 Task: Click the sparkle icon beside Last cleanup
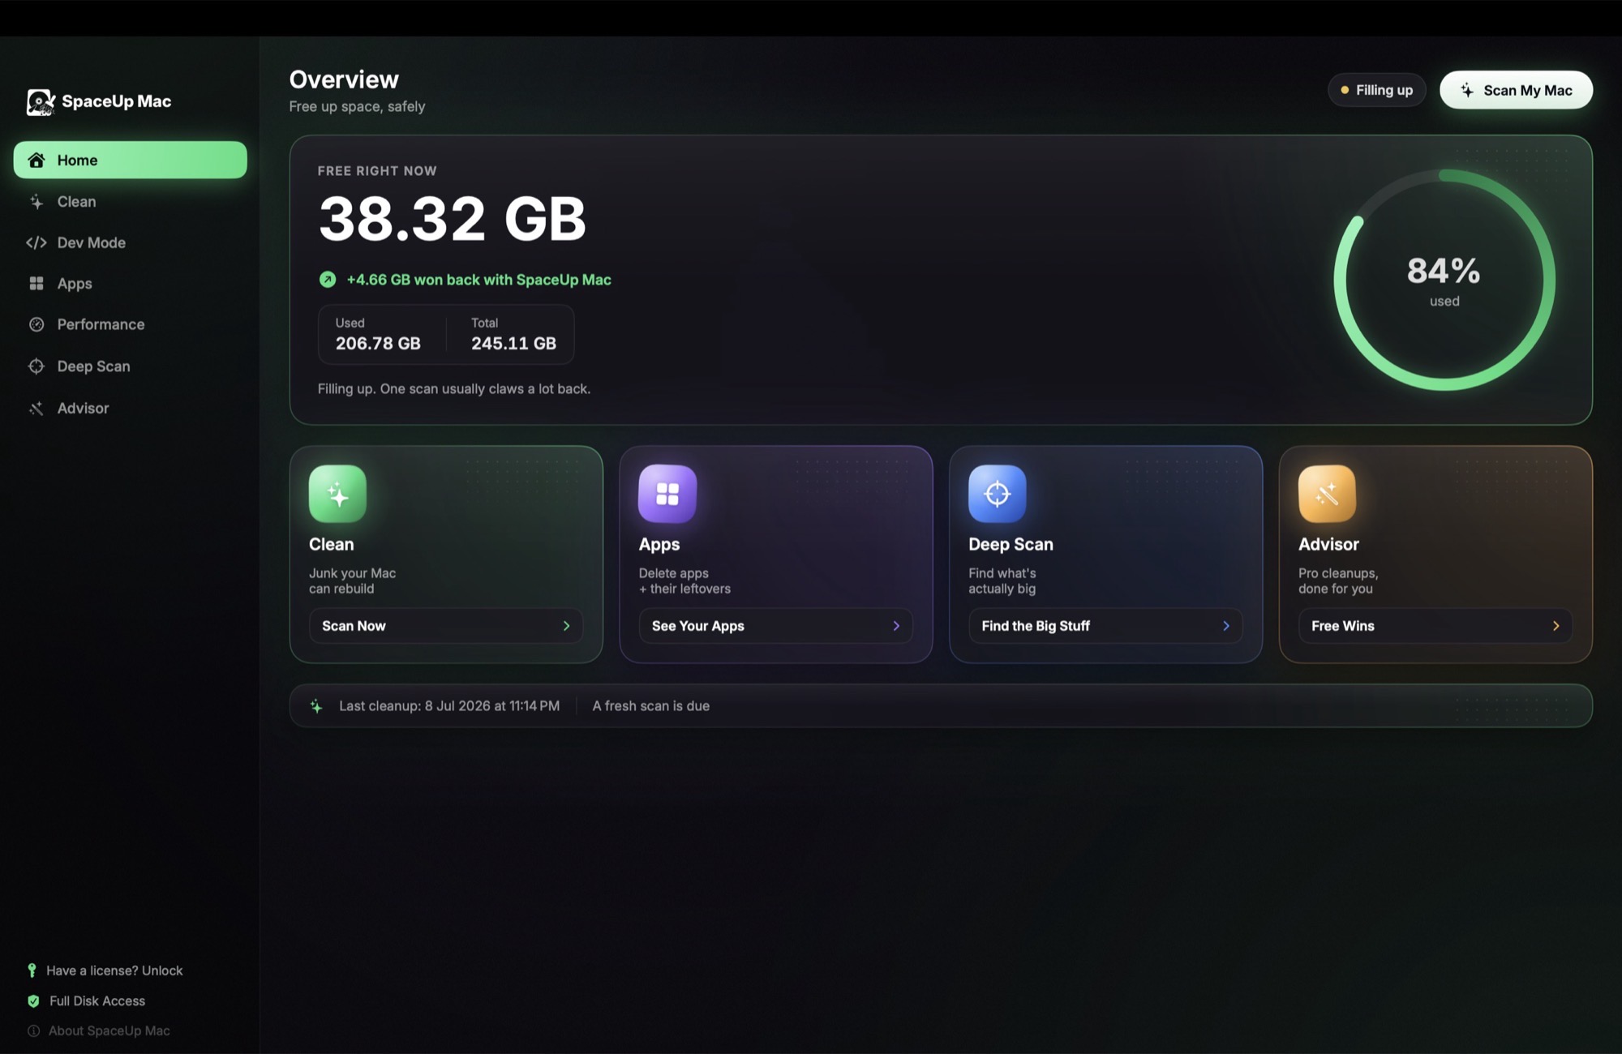point(316,706)
